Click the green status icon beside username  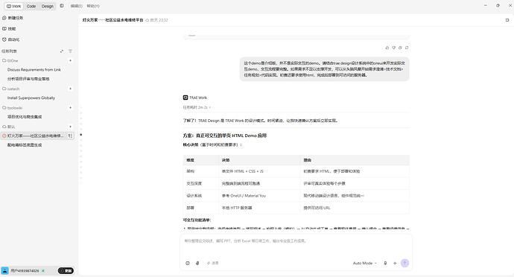coord(43,271)
